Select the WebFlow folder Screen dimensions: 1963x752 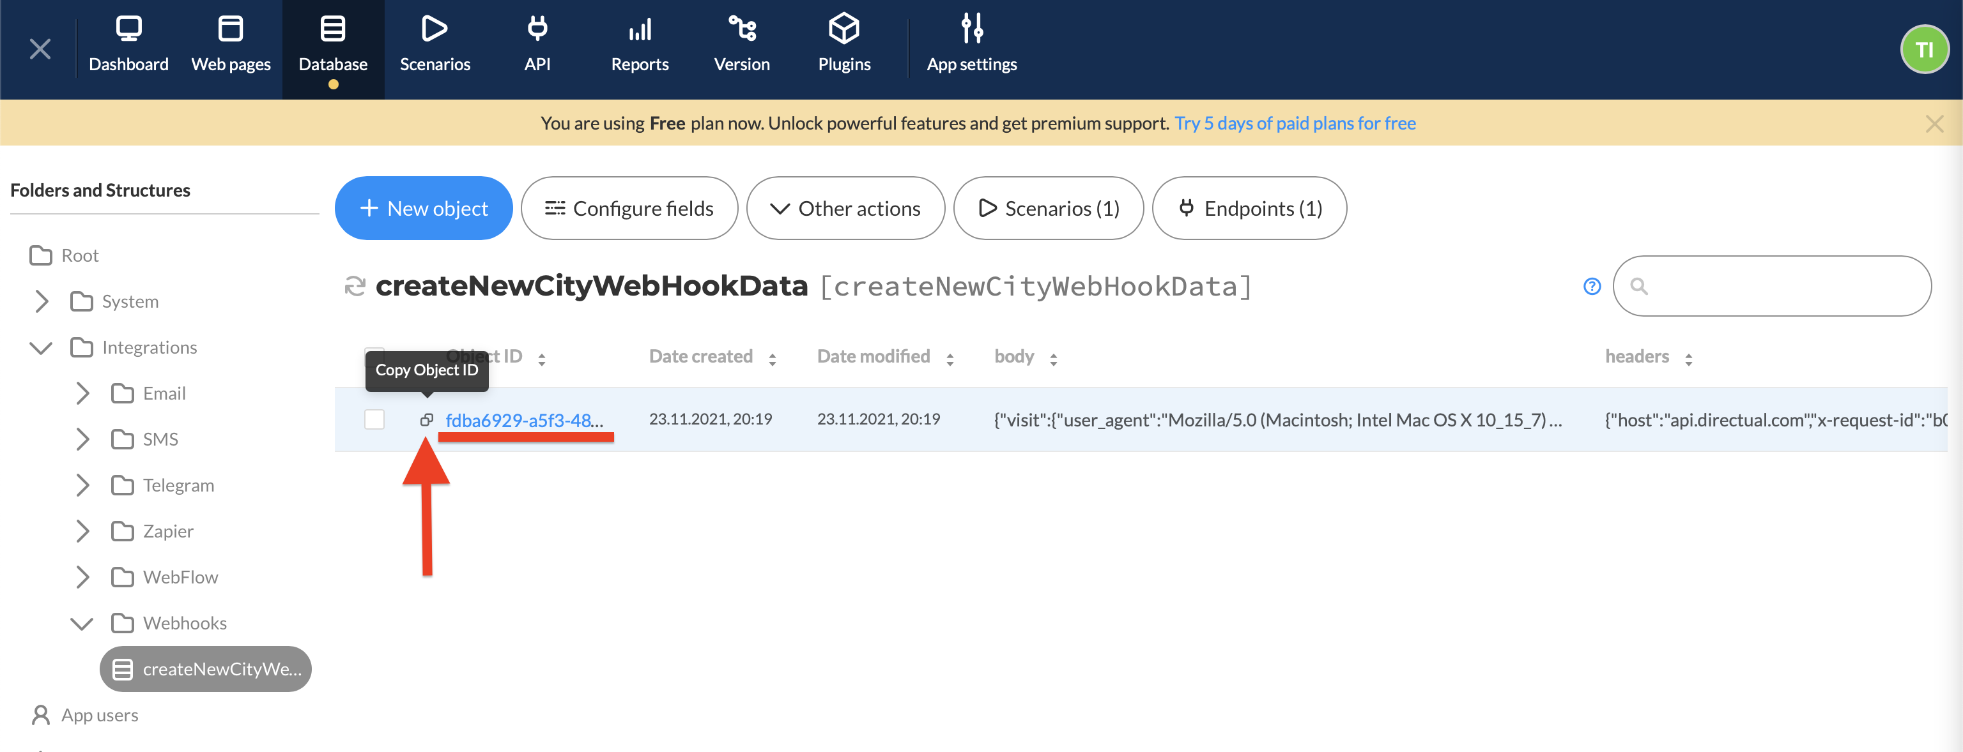tap(165, 577)
